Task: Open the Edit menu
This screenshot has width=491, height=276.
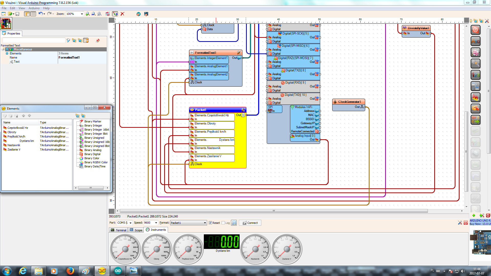Action: (13, 8)
